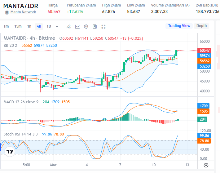This screenshot has height=173, width=220.
Task: Open the Manta Network link
Action: point(23,12)
